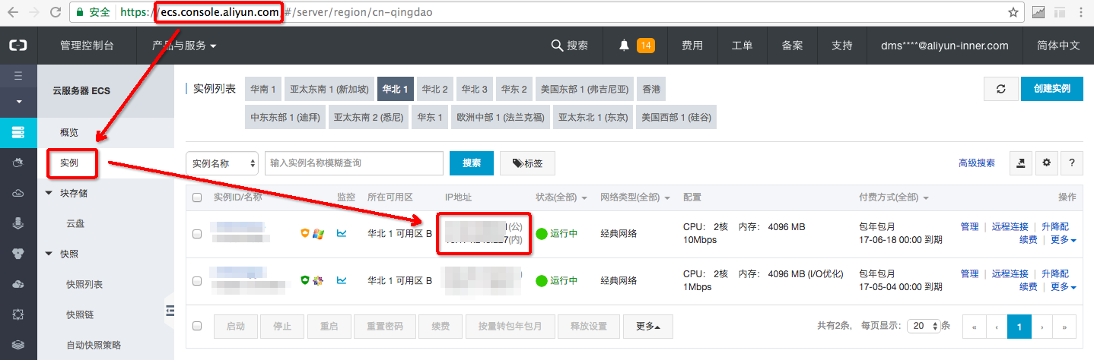This screenshot has width=1094, height=360.
Task: Check the first instance row checkbox
Action: (197, 234)
